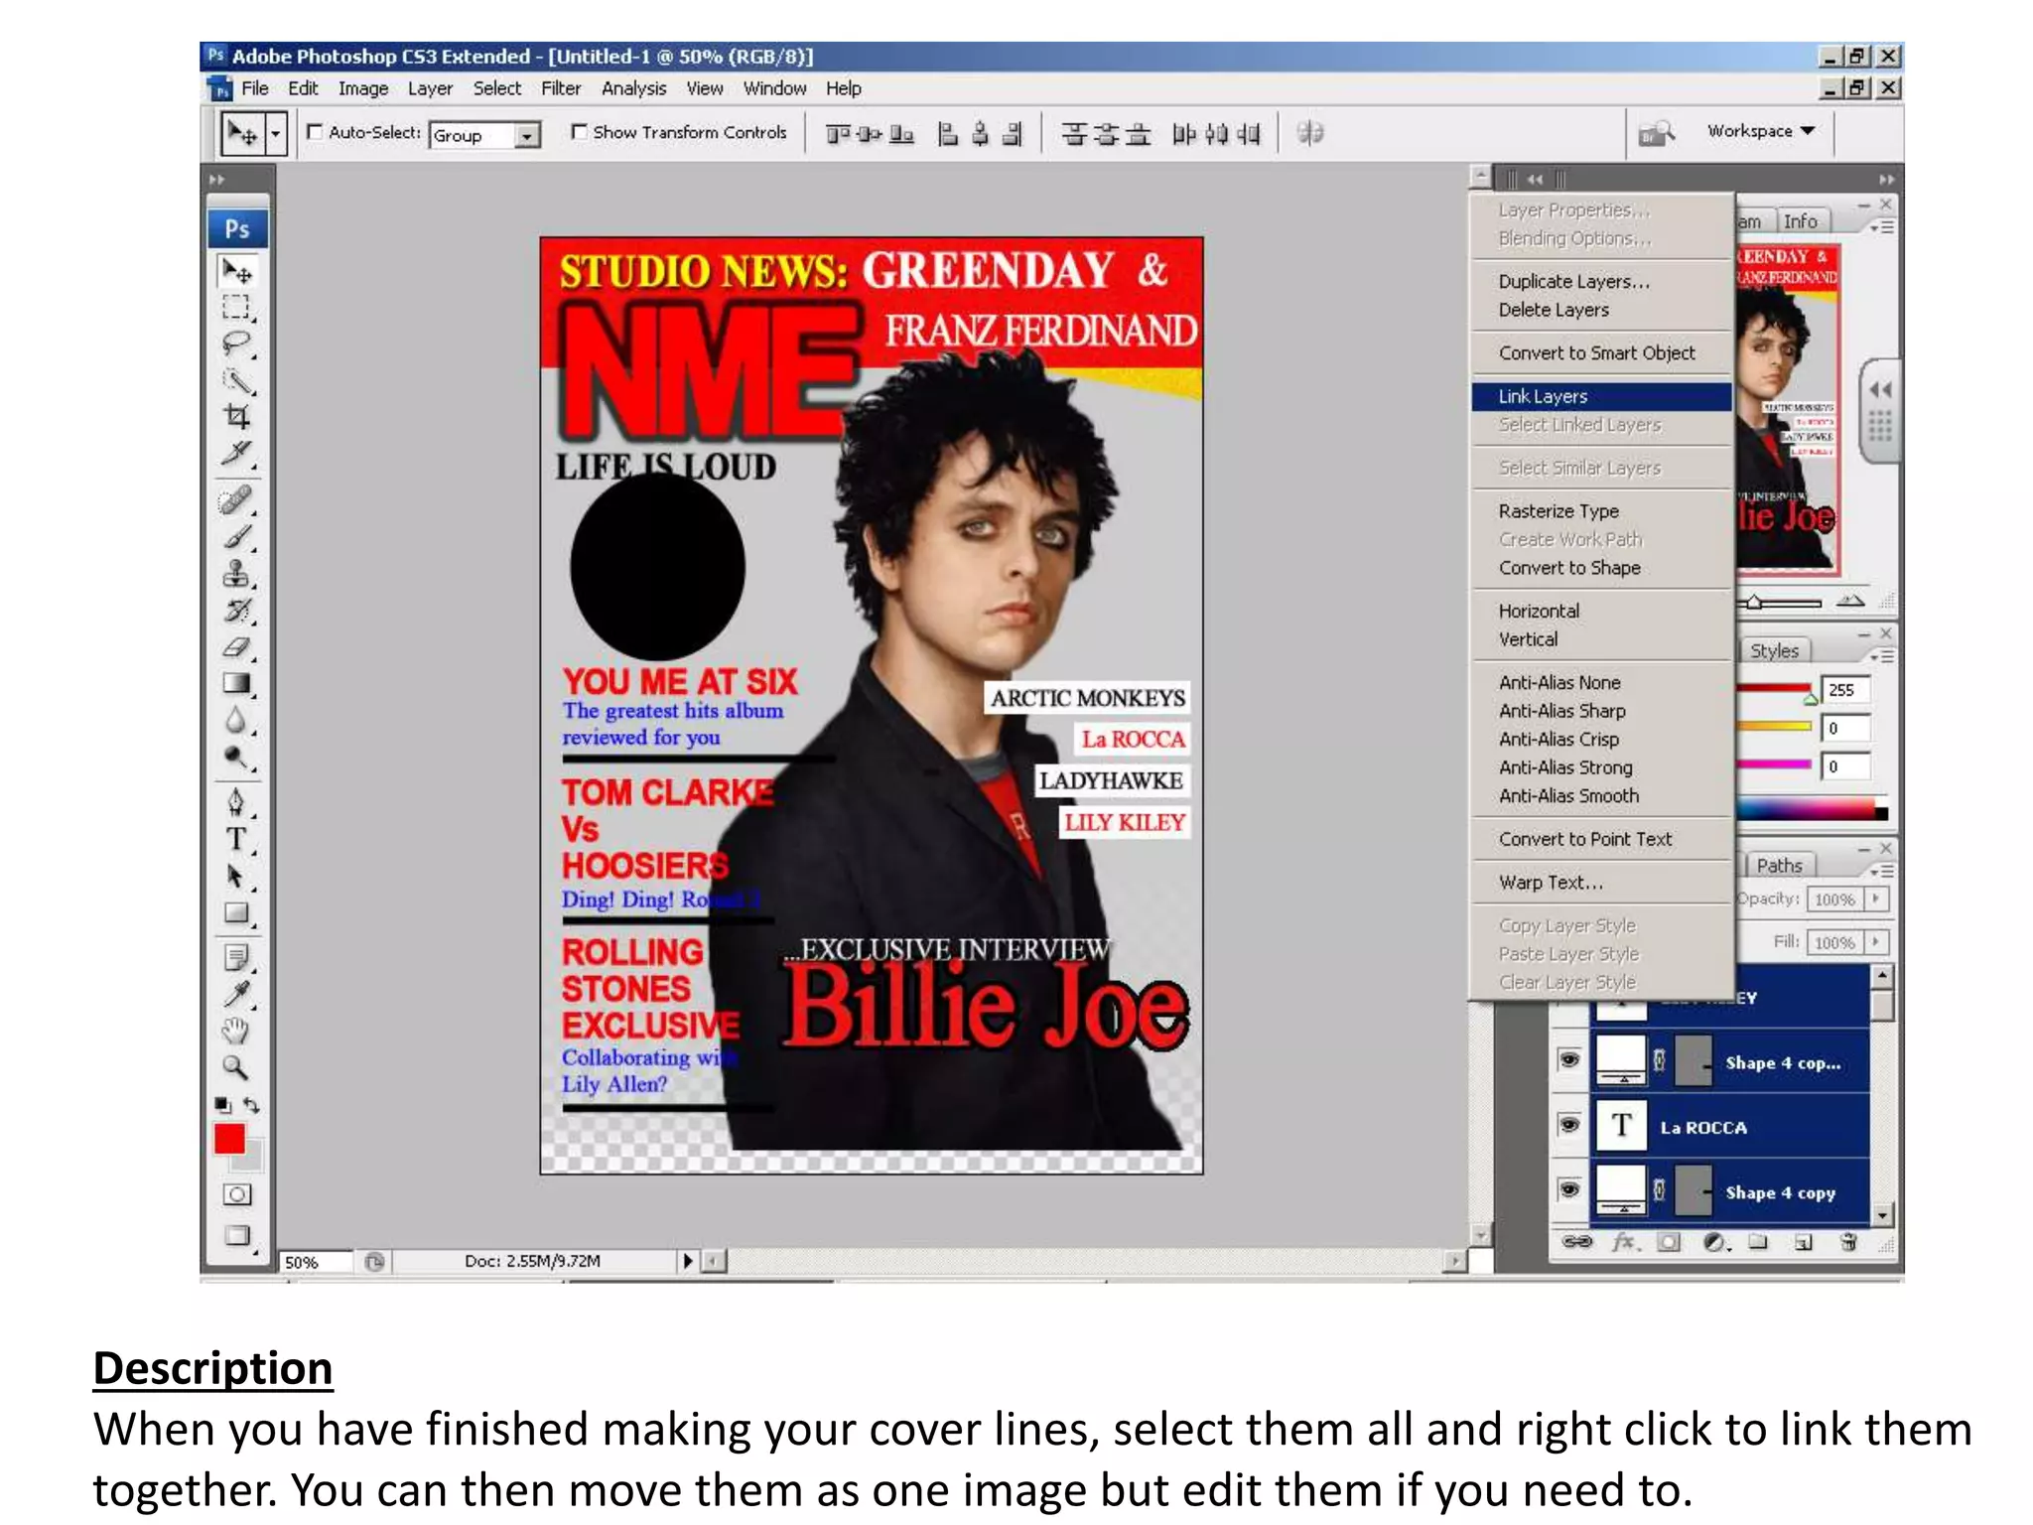Click the Create new layer icon

coord(1804,1242)
